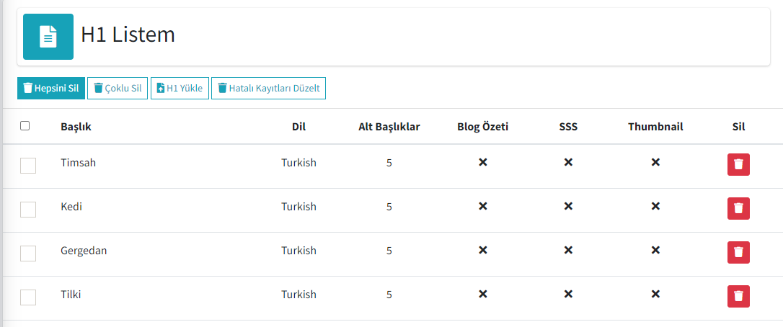
Task: Select the Kedi row checkbox
Action: point(28,209)
